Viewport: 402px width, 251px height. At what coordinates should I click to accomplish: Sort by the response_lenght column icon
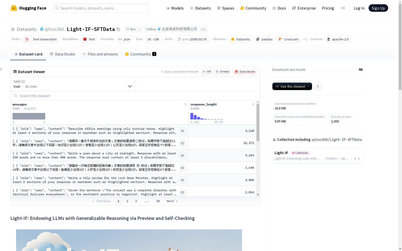coord(253,104)
